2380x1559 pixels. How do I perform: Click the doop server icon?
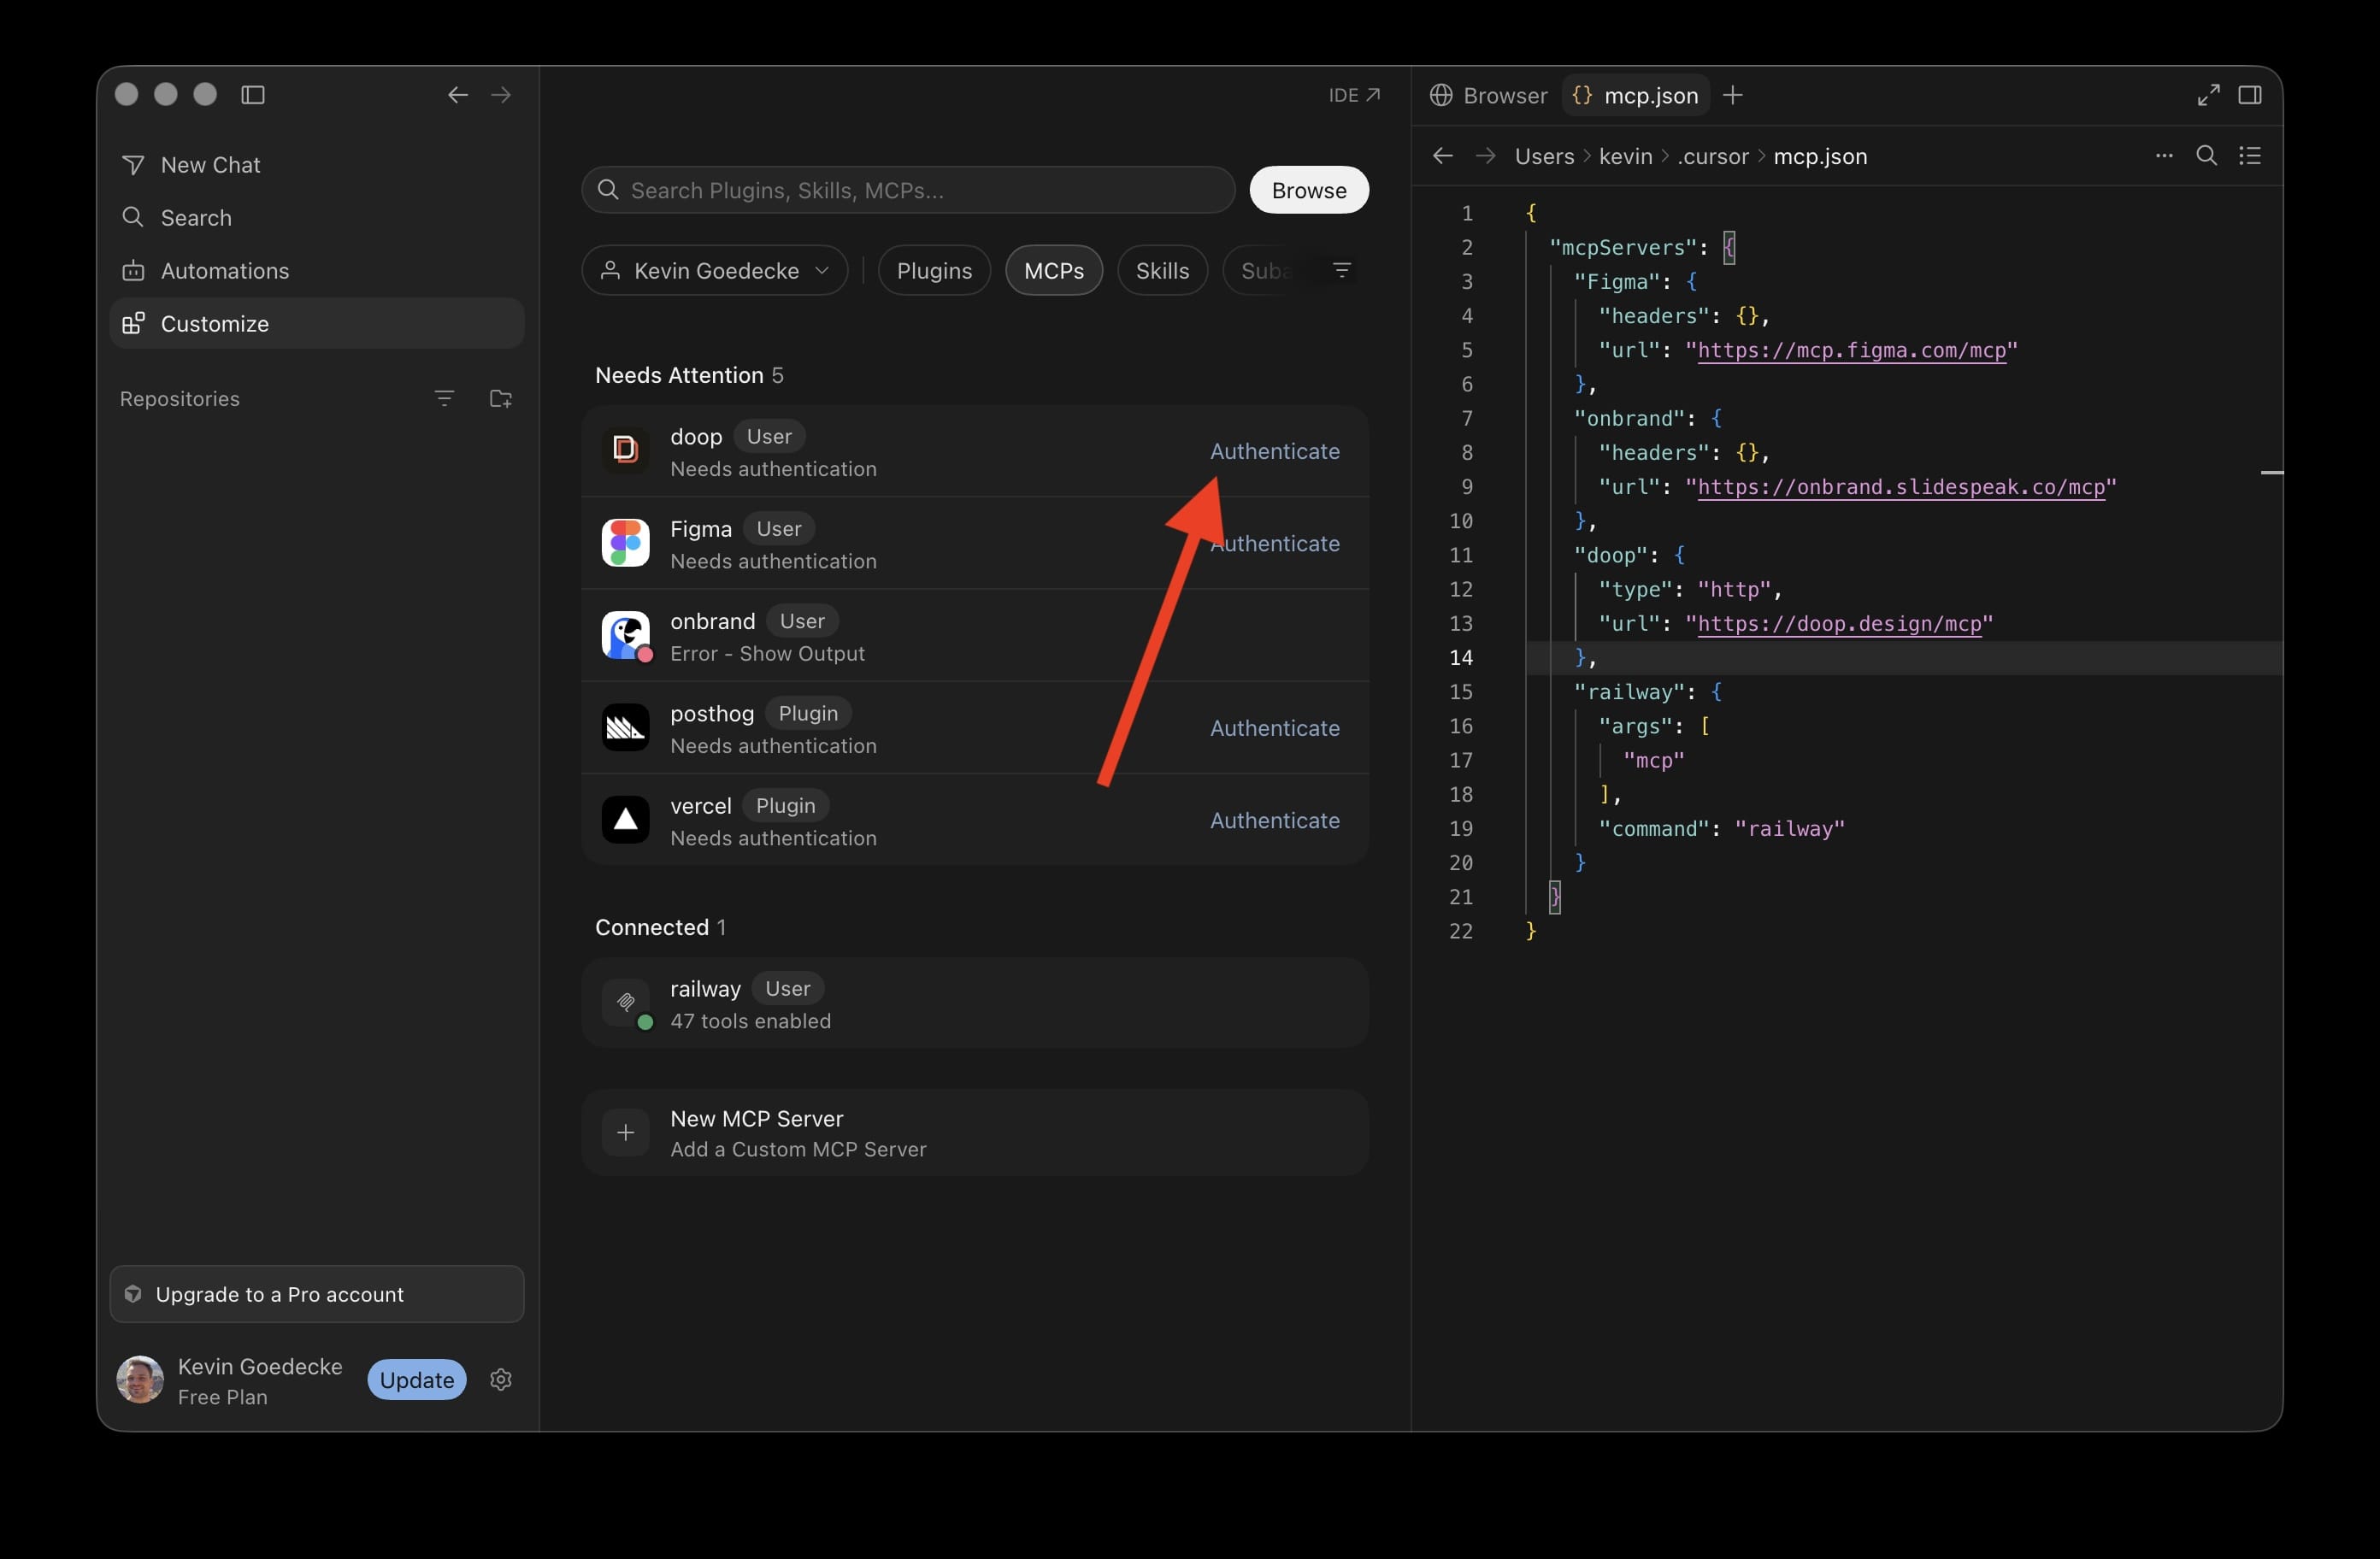[x=626, y=451]
